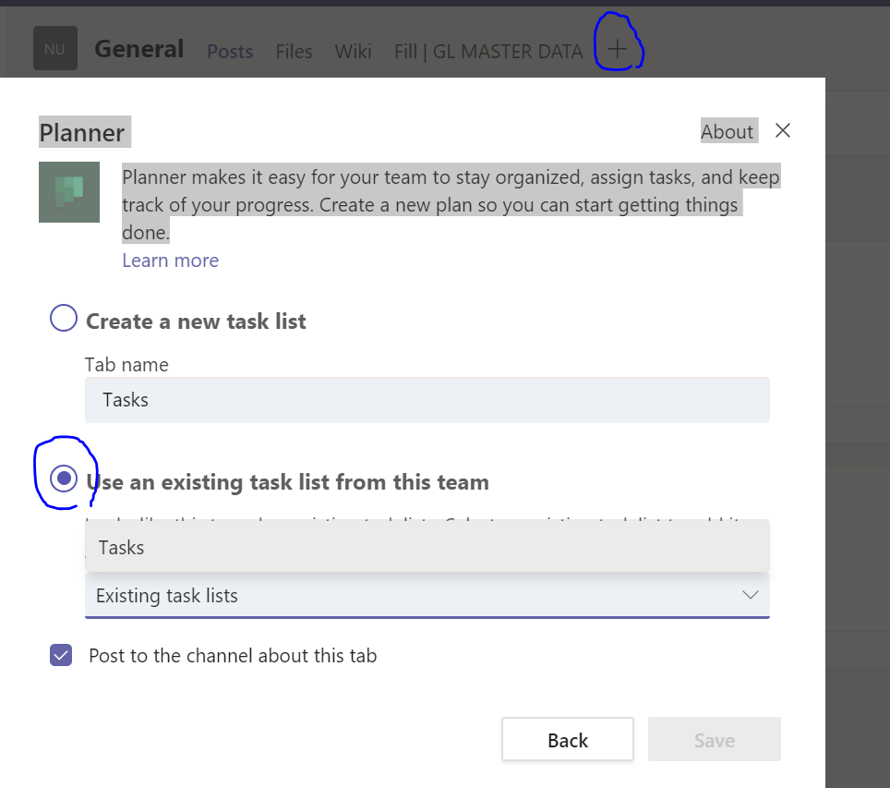
Task: Switch to the Posts tab
Action: [x=230, y=51]
